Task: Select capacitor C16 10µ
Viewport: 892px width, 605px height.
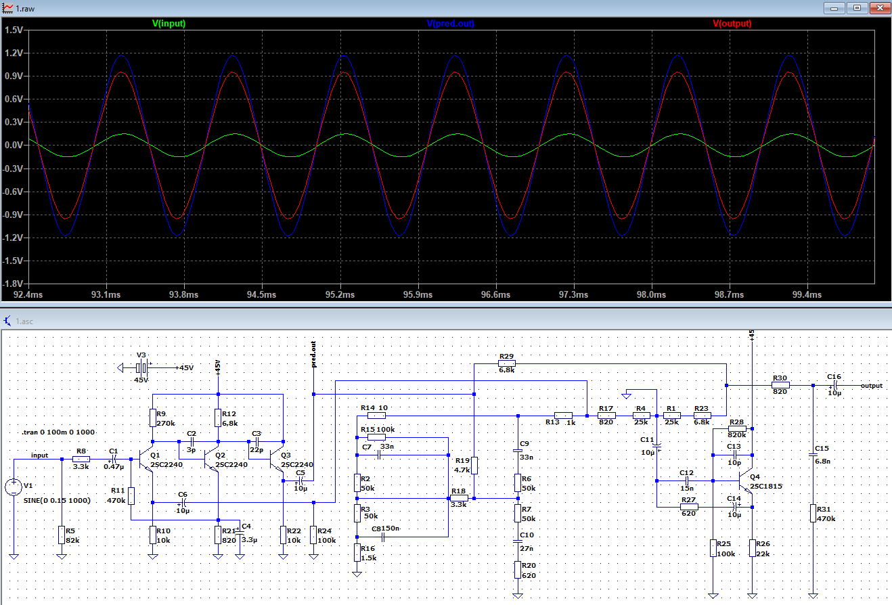Action: [x=834, y=385]
